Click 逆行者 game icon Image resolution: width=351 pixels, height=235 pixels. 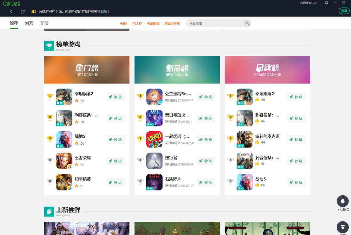point(154,161)
